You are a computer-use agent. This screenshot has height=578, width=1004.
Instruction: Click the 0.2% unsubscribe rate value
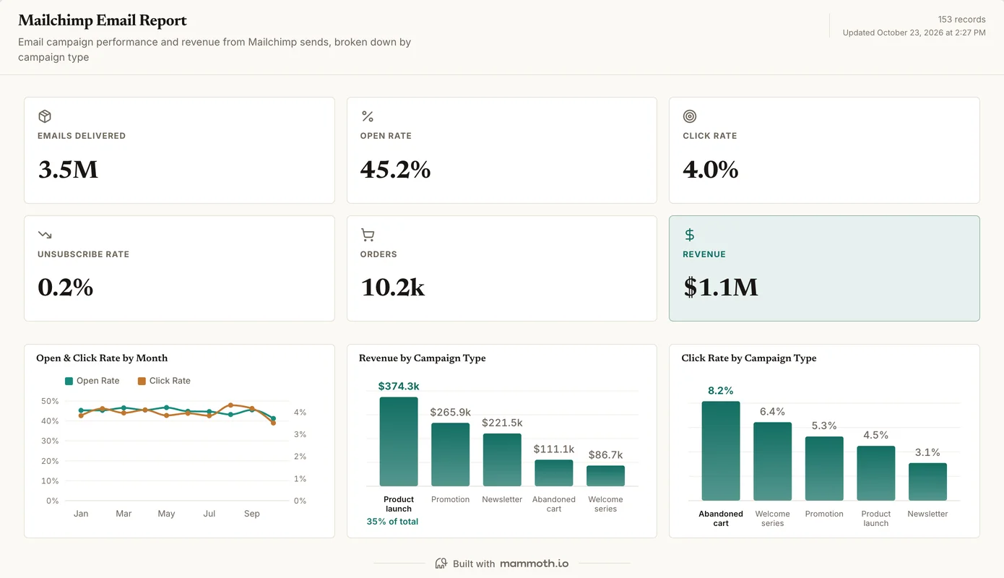(x=66, y=288)
